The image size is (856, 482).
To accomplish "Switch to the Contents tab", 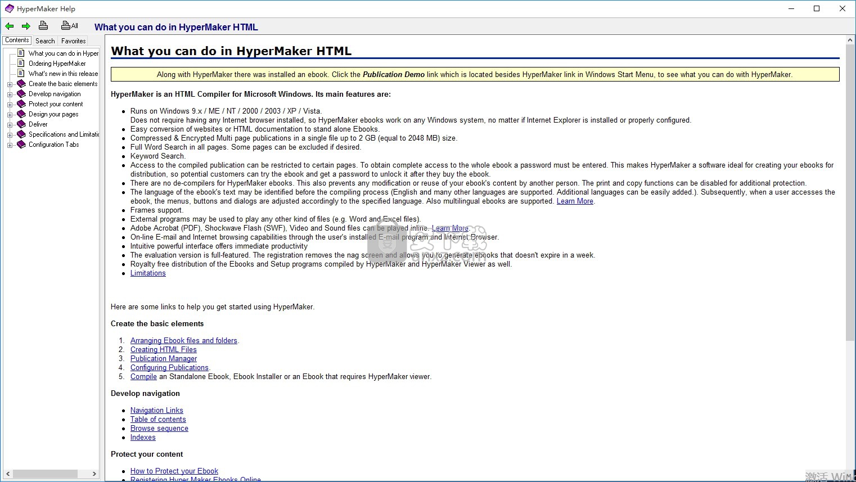I will 17,40.
